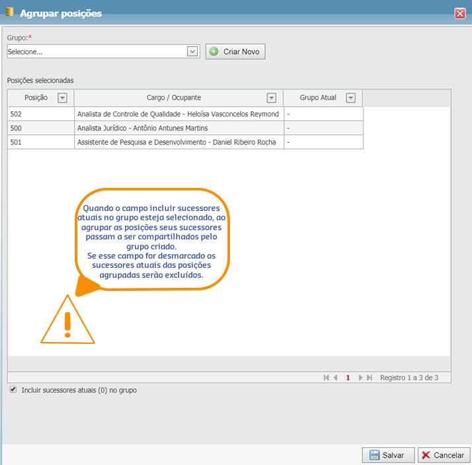This screenshot has width=472, height=465.
Task: Click the orange warning triangle icon
Action: [67, 321]
